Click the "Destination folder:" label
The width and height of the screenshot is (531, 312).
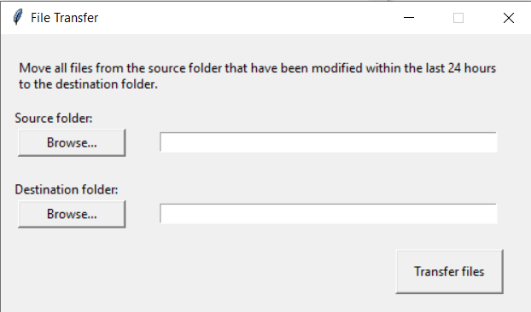(x=67, y=189)
